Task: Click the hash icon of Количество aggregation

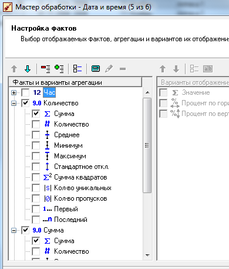Action: [x=47, y=124]
